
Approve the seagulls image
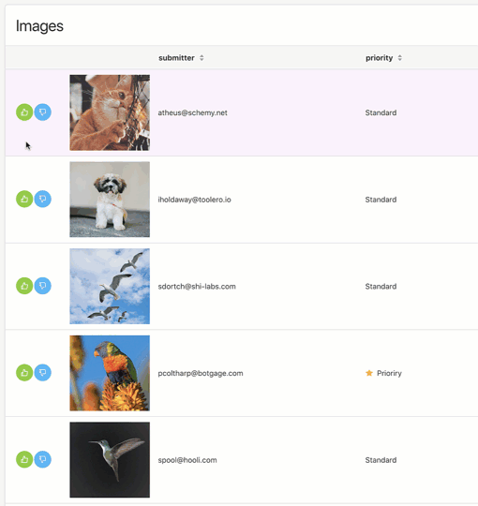pos(24,286)
